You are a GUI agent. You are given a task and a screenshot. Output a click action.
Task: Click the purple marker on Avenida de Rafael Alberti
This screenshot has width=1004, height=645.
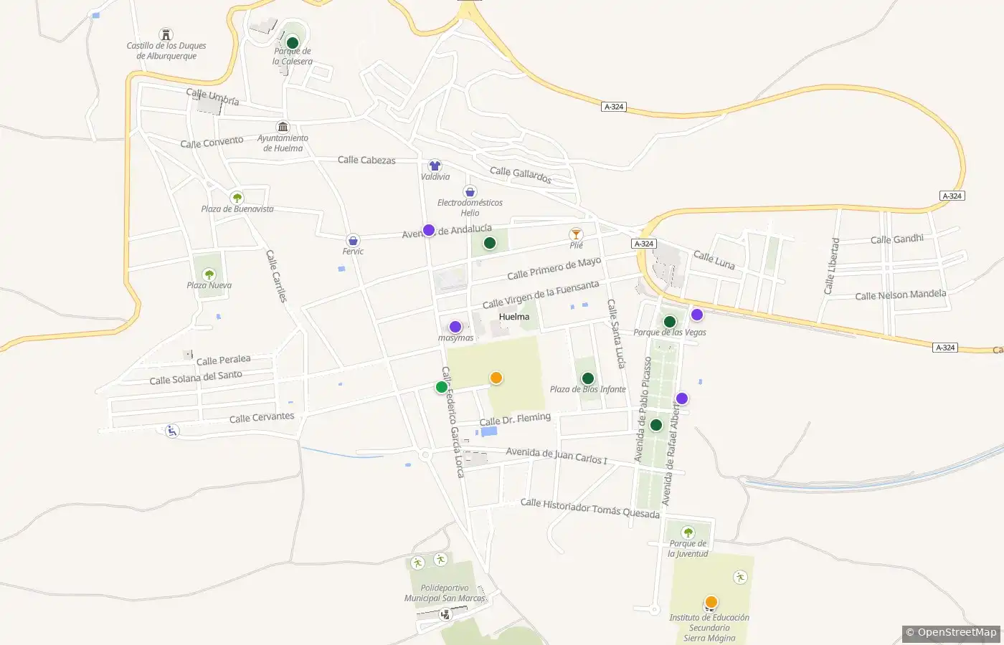(x=682, y=398)
